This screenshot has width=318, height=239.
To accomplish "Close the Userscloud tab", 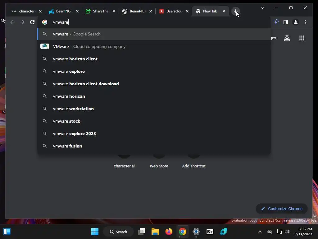I will click(x=187, y=11).
